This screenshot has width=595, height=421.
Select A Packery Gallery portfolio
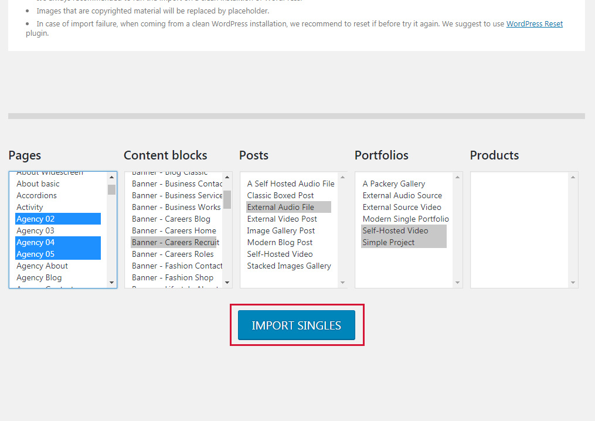point(393,184)
